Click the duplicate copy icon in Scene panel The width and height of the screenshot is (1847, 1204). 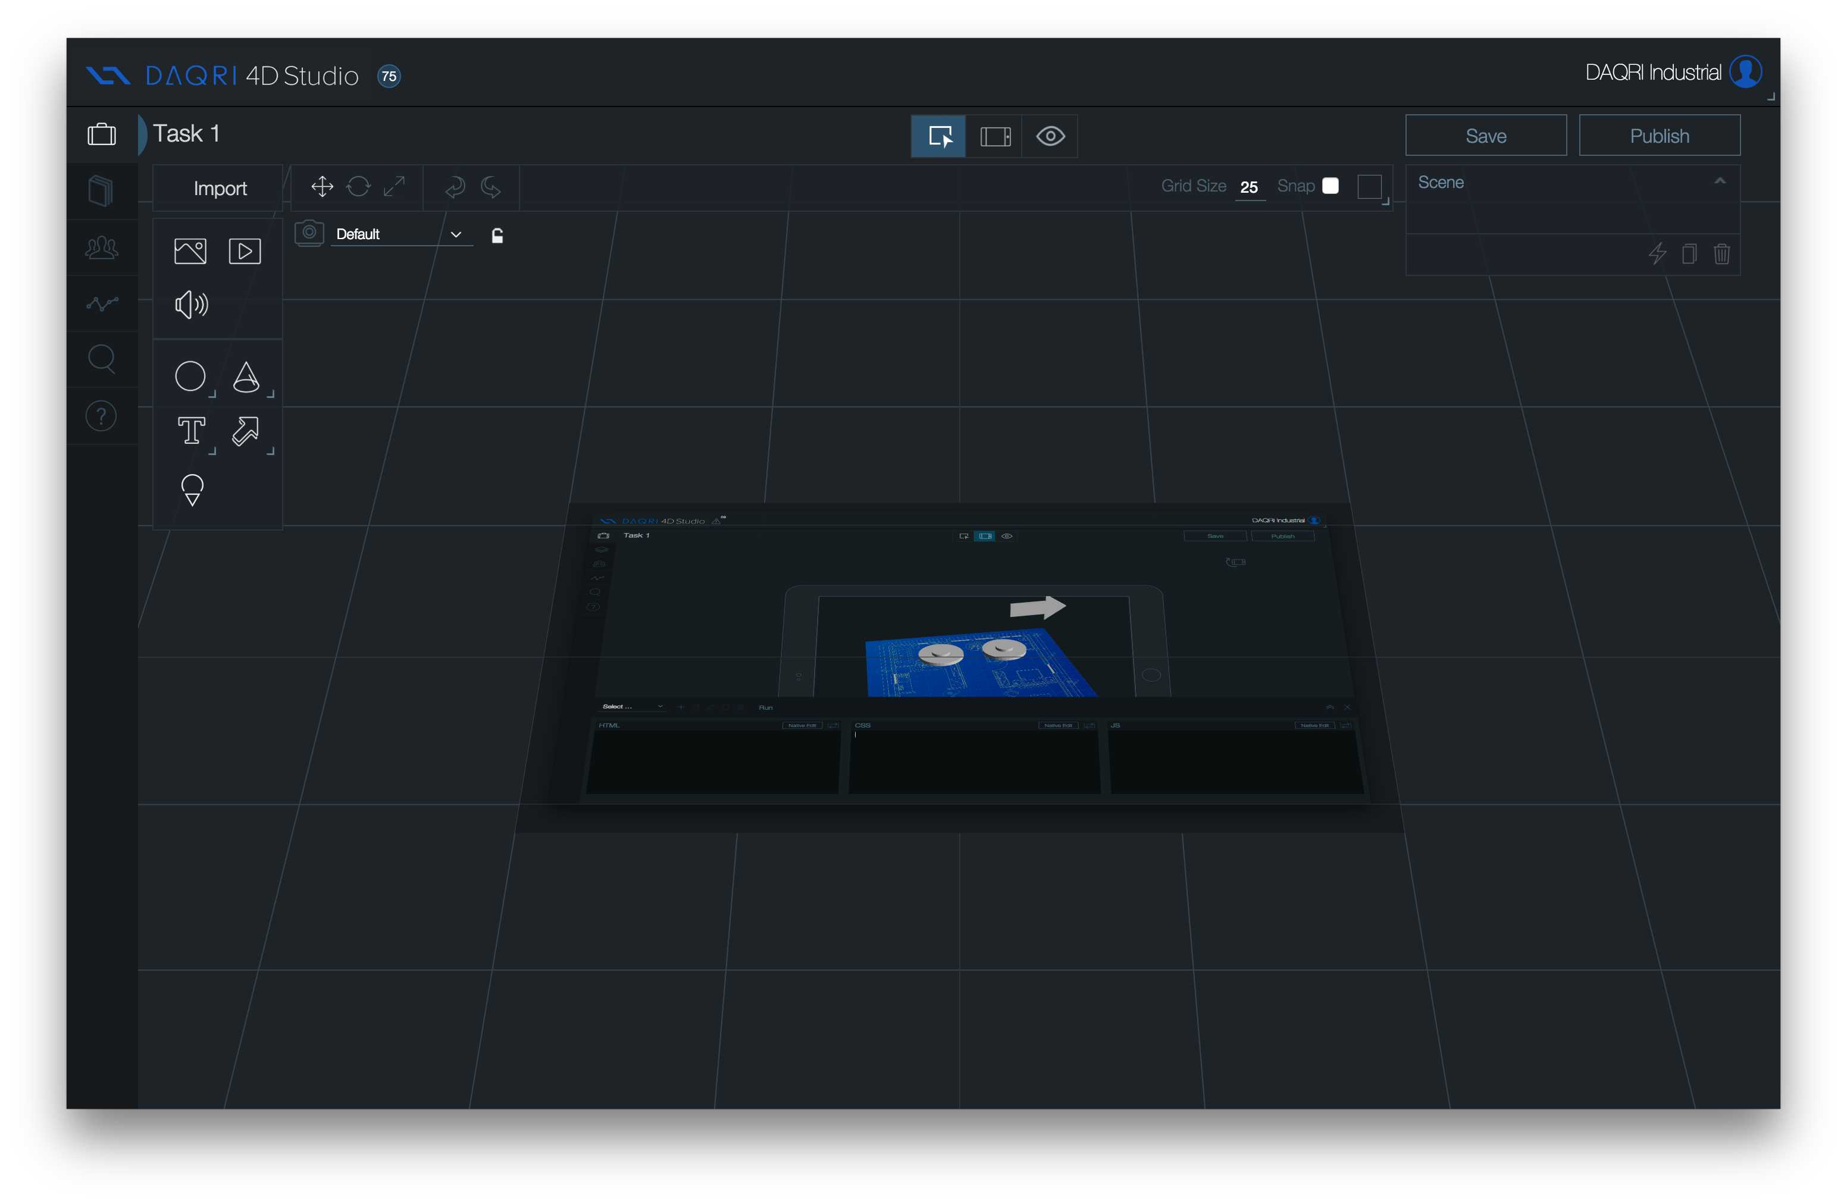(1689, 253)
